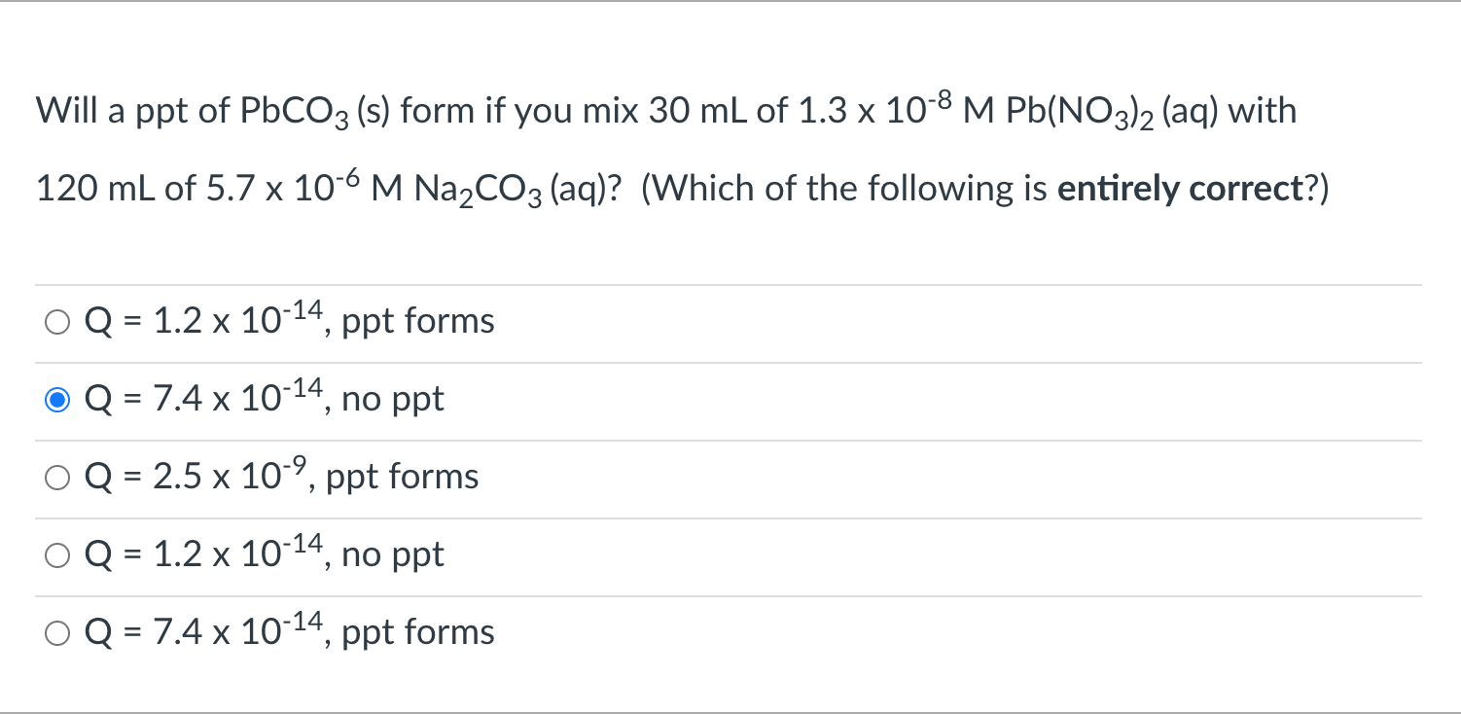Click the last answer's radio circle
The height and width of the screenshot is (714, 1461).
point(56,632)
